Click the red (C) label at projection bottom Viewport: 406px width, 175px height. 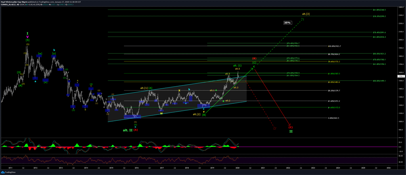(x=291, y=127)
